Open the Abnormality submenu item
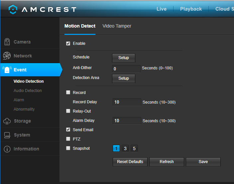Viewport: 234px width, 184px height. [24, 109]
